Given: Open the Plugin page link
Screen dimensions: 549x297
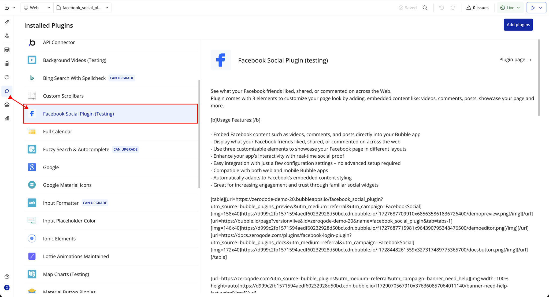Looking at the screenshot, I should (x=515, y=60).
